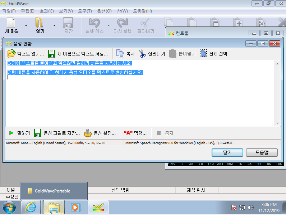
Task: Click the main toolbar Paste clipboard icon
Action: click(192, 22)
